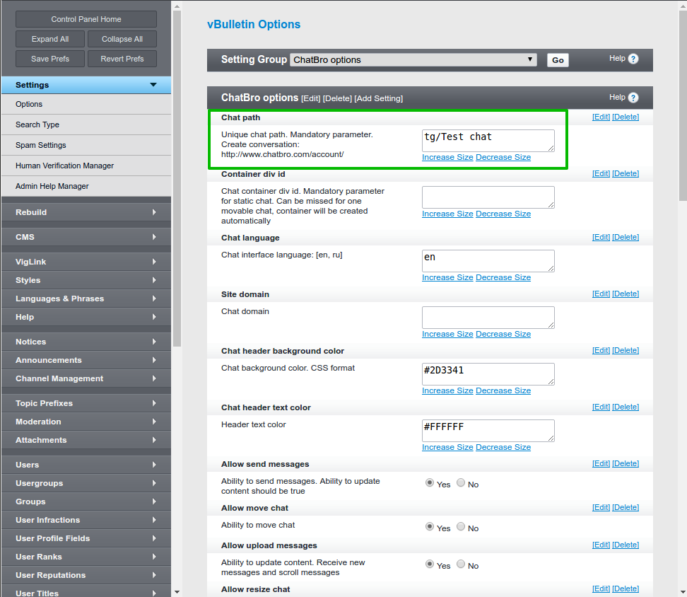This screenshot has height=597, width=687.
Task: Select Yes for Allow upload messages
Action: click(430, 564)
